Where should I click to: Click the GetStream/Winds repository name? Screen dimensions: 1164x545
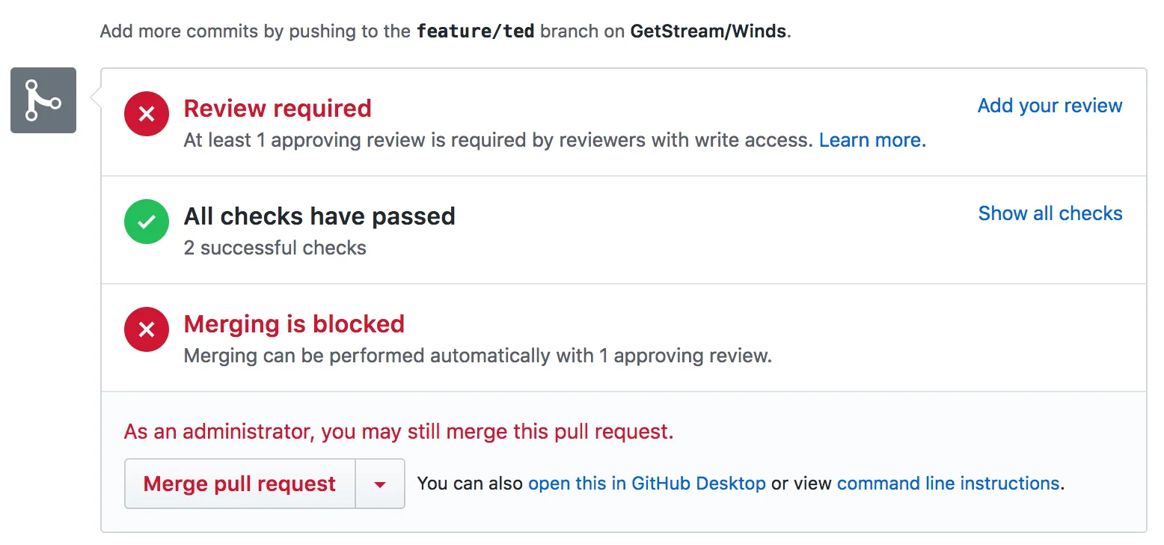pos(708,31)
